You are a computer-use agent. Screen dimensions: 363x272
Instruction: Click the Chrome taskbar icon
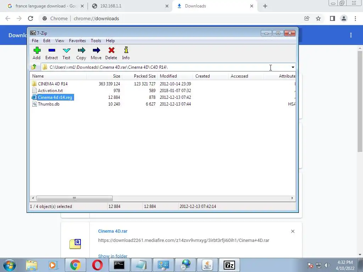tap(75, 265)
